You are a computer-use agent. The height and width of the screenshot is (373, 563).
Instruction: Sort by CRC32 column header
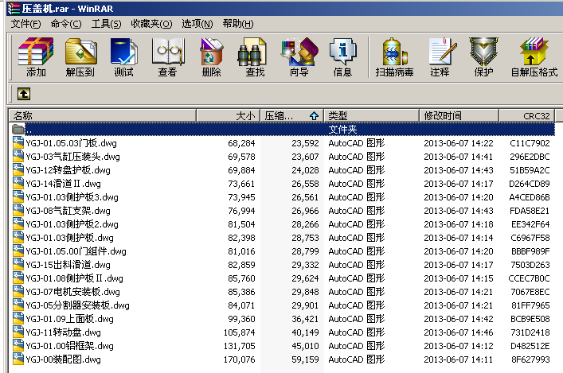526,115
